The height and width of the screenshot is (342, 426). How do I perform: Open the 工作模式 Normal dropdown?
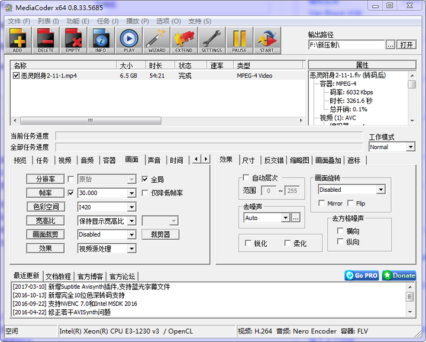point(411,147)
